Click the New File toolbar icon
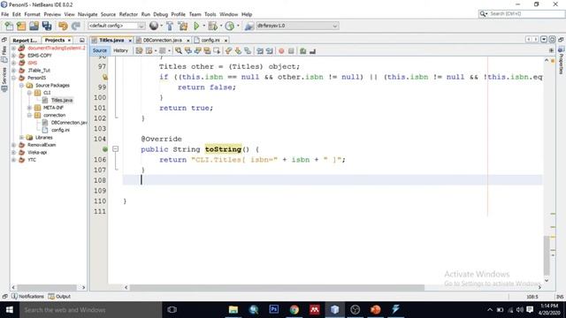566x318 pixels. (9, 26)
